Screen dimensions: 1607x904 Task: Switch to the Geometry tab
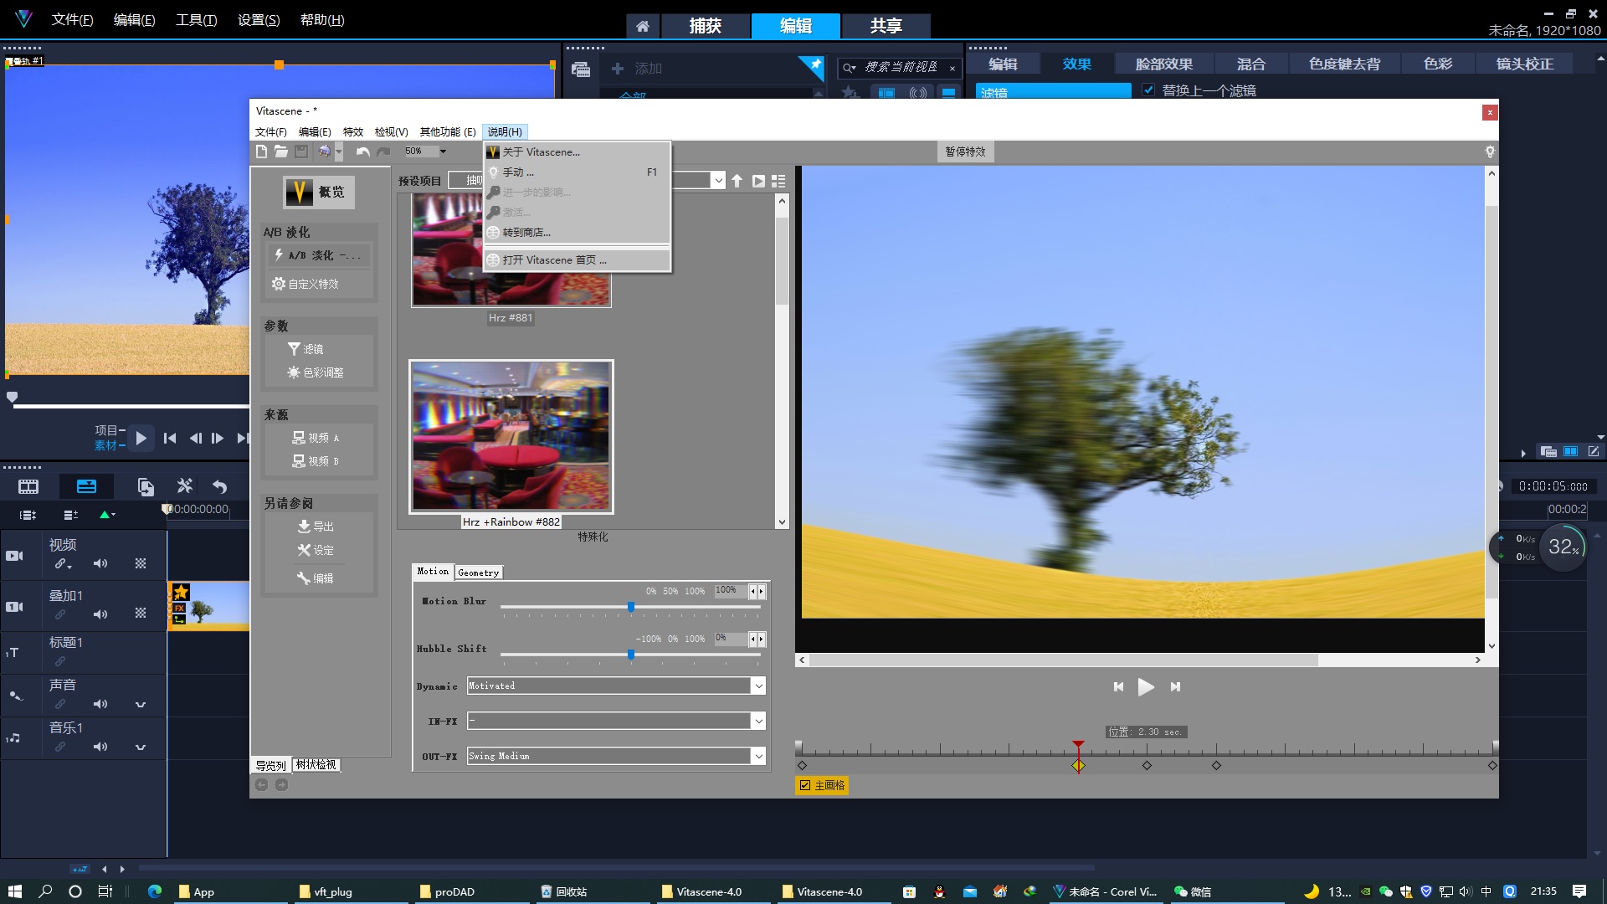pyautogui.click(x=478, y=573)
